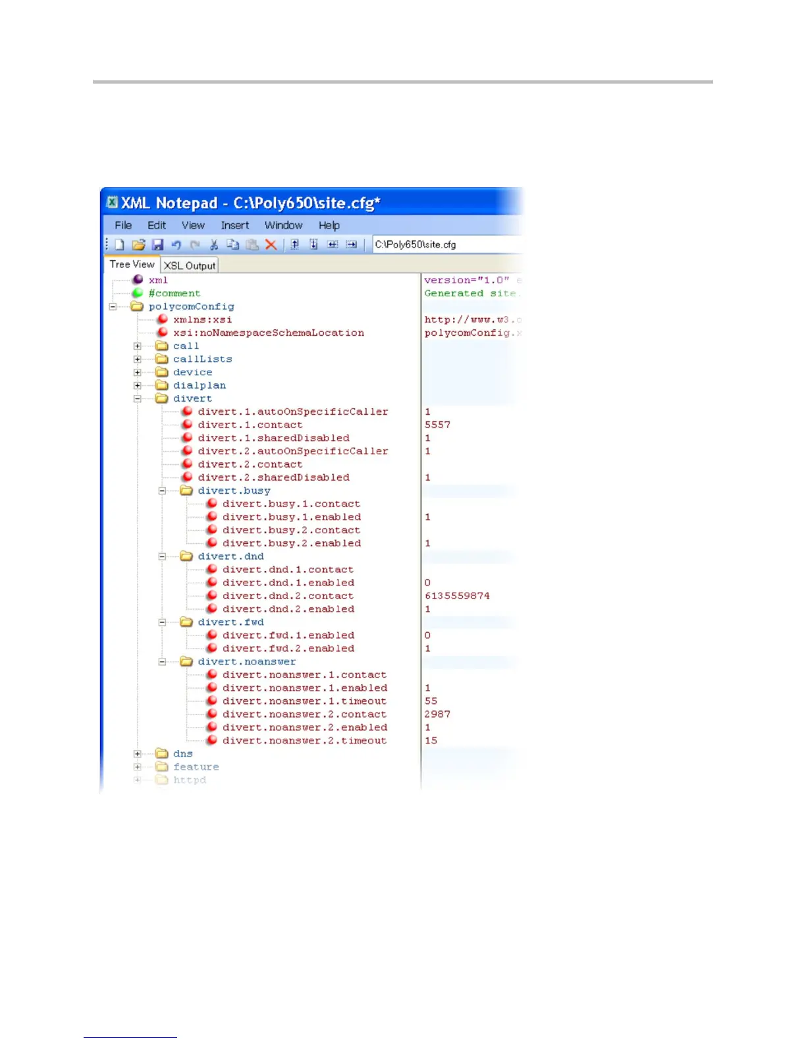The height and width of the screenshot is (1043, 806).
Task: Select xsi:noNamespaceSchemaLocation attribute
Action: coord(269,333)
